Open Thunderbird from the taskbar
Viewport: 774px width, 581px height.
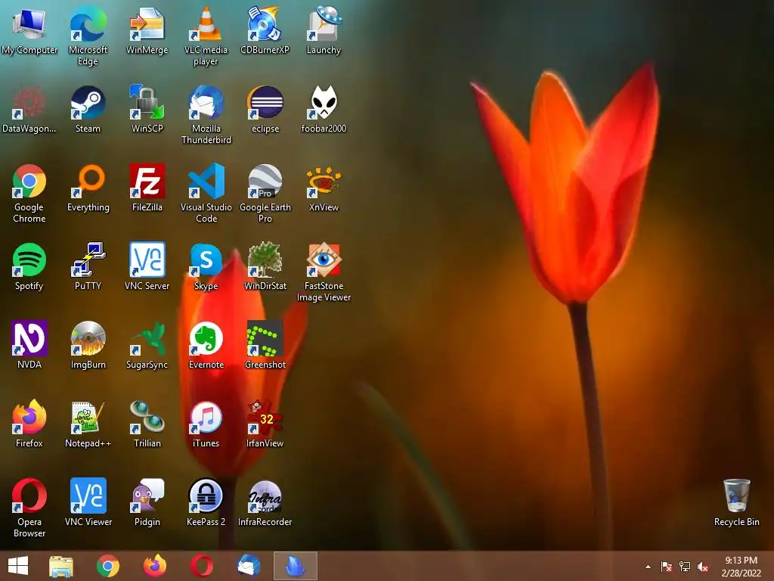pos(248,566)
